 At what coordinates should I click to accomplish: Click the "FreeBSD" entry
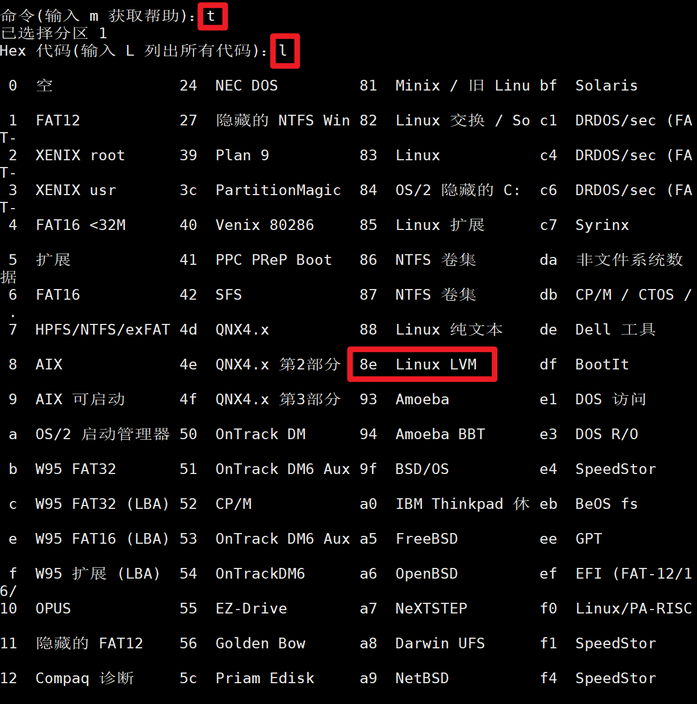pos(427,539)
